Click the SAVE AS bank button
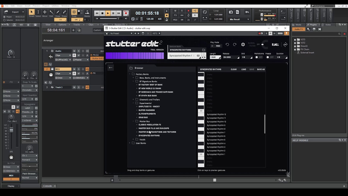This screenshot has width=348, height=196. click(261, 69)
